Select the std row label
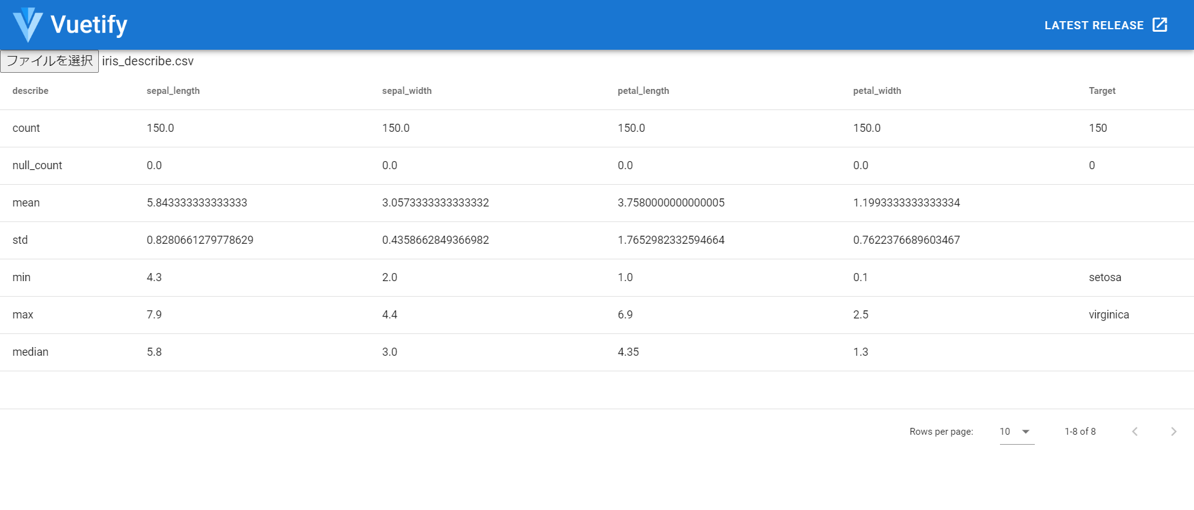This screenshot has height=510, width=1194. click(20, 240)
